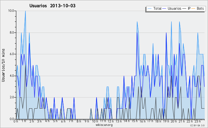Click the y-axis label 'Usuarios/10 mins'
This screenshot has width=208, height=128.
click(3, 65)
